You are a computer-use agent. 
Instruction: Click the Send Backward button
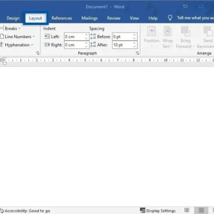(206, 37)
